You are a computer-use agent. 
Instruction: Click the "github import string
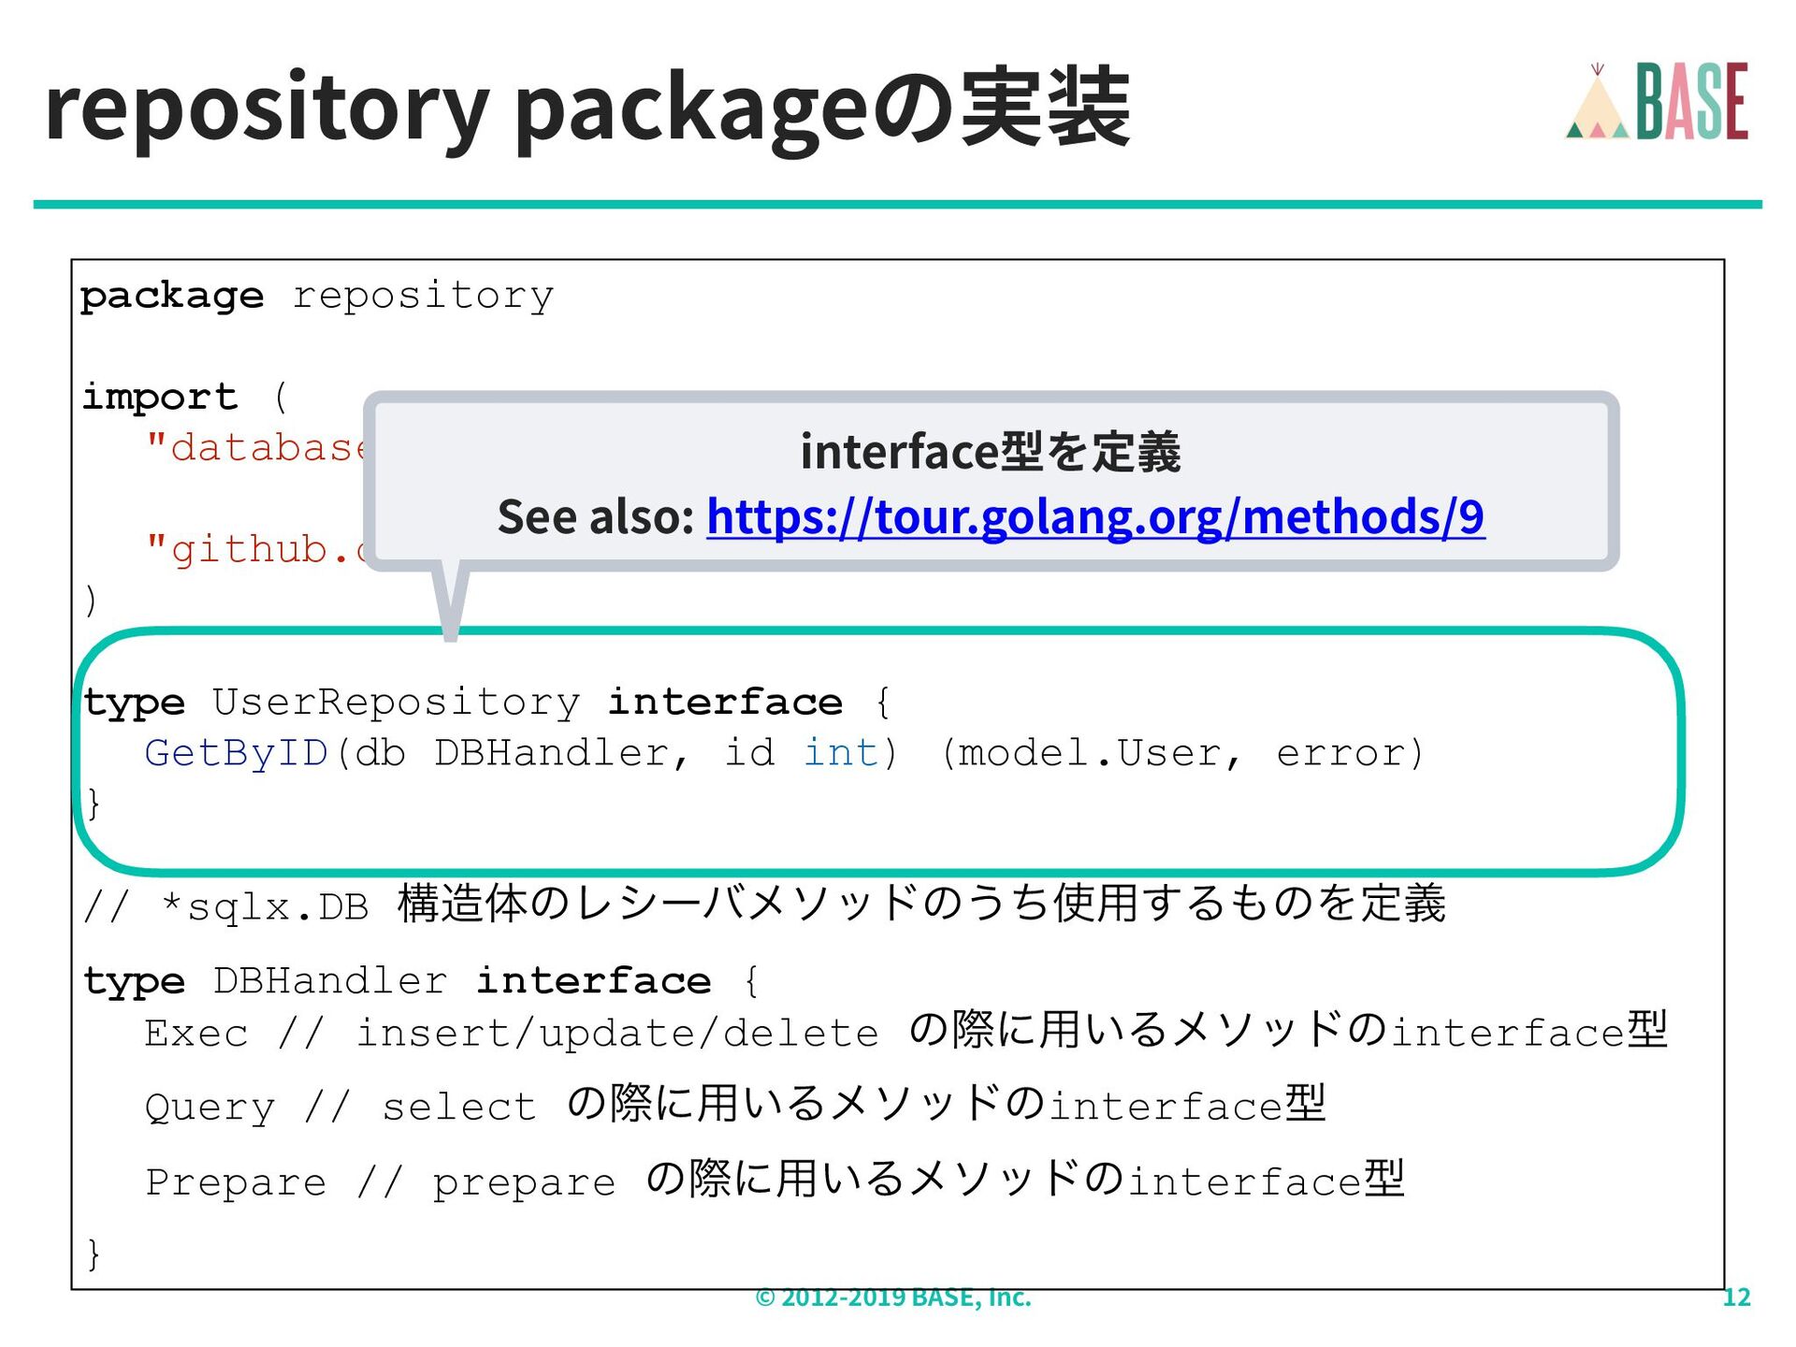pyautogui.click(x=254, y=549)
